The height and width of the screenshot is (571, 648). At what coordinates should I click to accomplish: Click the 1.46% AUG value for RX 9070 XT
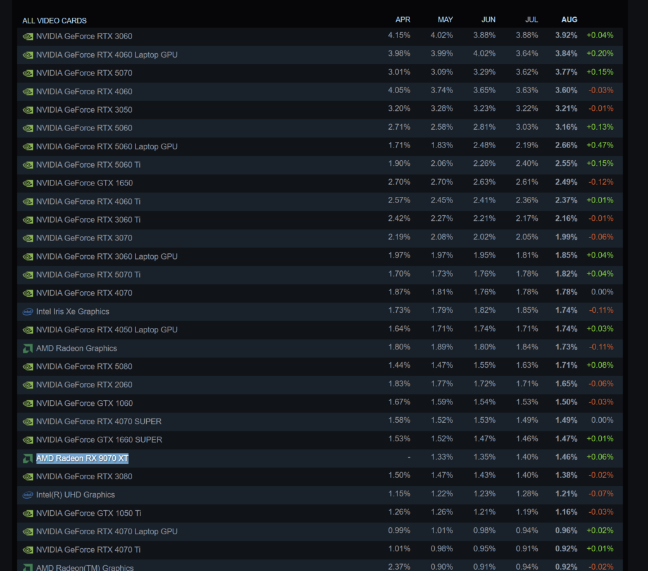tap(566, 457)
